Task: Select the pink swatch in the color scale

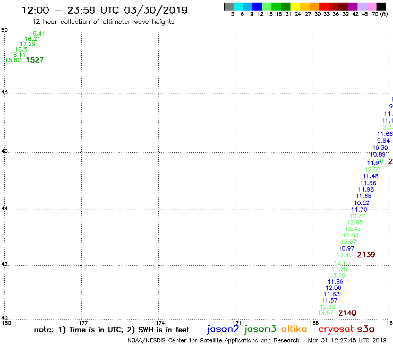Action: coord(372,6)
